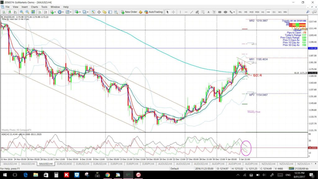
Task: Tile chart windows with the toolbar icon
Action: pyautogui.click(x=33, y=12)
